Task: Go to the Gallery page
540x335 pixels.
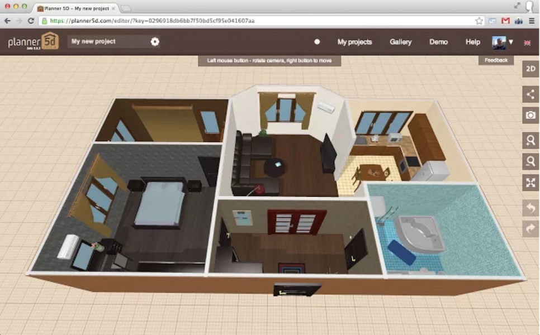Action: click(x=400, y=42)
